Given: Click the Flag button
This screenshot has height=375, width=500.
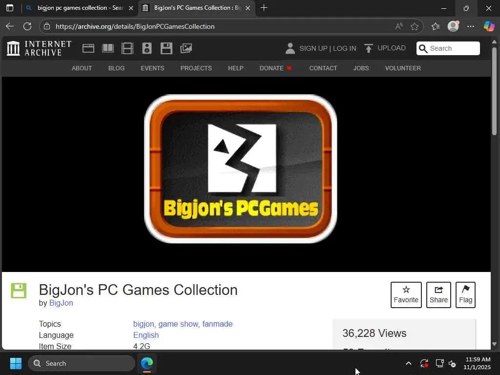Looking at the screenshot, I should [465, 294].
